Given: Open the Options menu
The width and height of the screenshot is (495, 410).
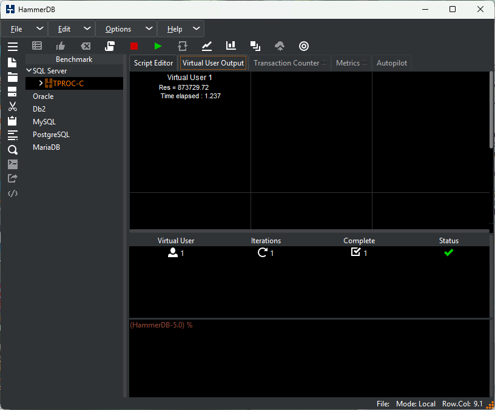Looking at the screenshot, I should pos(118,29).
